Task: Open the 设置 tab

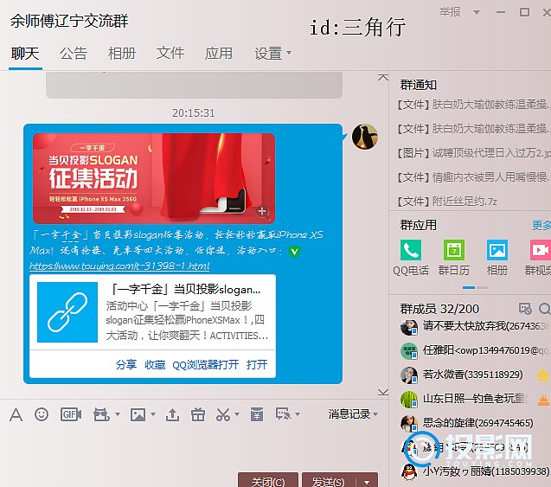Action: click(x=268, y=54)
